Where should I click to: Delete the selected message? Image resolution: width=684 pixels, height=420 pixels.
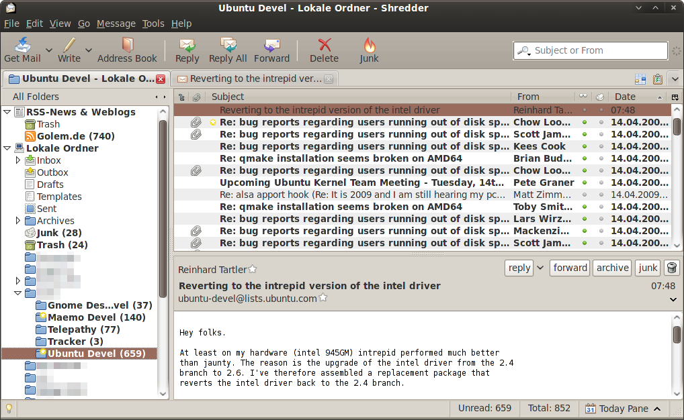324,50
